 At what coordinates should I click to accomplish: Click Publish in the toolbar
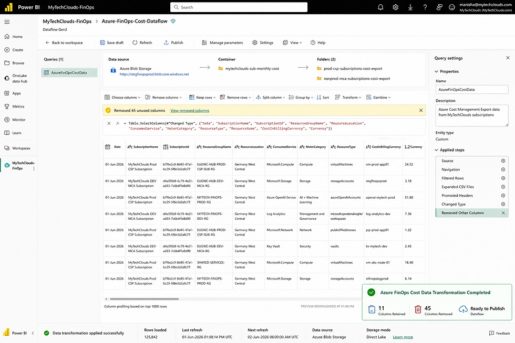(x=173, y=42)
